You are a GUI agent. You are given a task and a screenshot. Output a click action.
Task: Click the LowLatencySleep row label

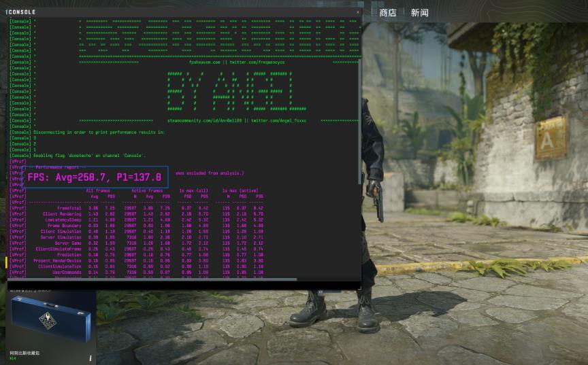[63, 220]
